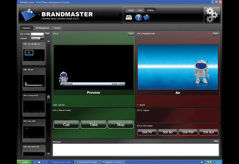This screenshot has height=164, width=239.
Task: Select thumbnail 1008 Page 1008
Action: [34, 131]
